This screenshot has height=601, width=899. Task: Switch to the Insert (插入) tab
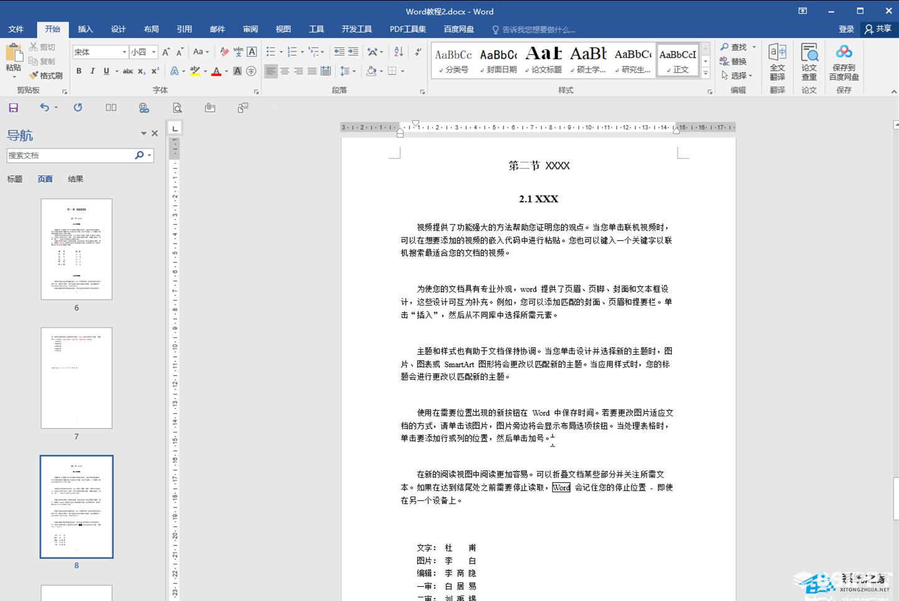click(x=85, y=29)
